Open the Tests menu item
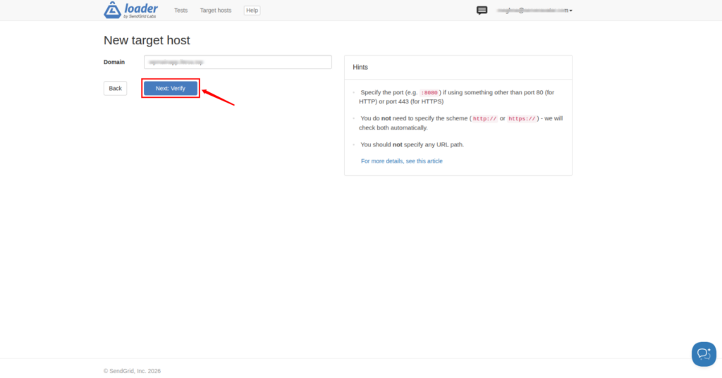The height and width of the screenshot is (378, 722). point(181,10)
